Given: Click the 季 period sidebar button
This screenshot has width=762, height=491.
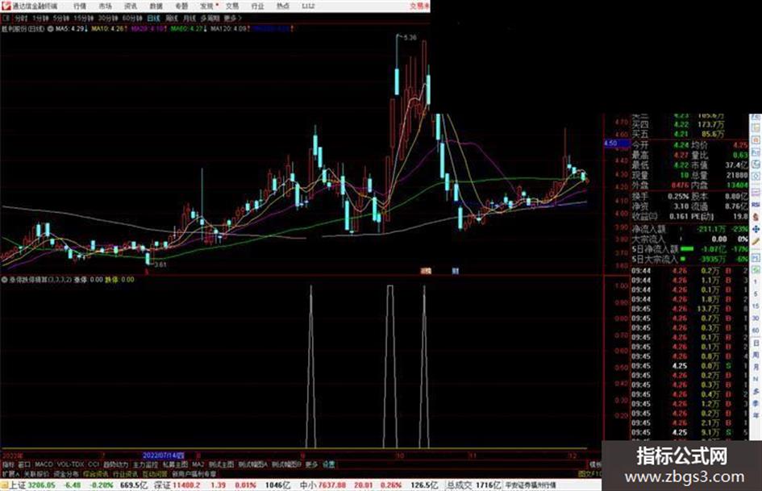Looking at the screenshot, I should click(756, 402).
